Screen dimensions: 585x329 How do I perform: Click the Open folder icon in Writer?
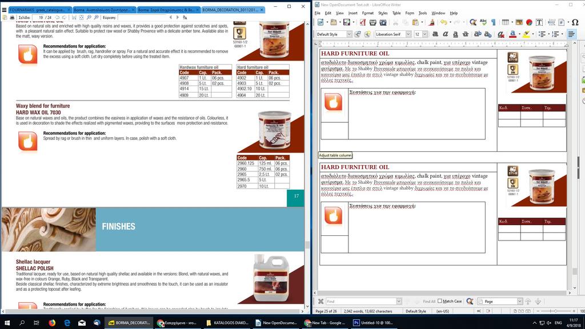(333, 23)
